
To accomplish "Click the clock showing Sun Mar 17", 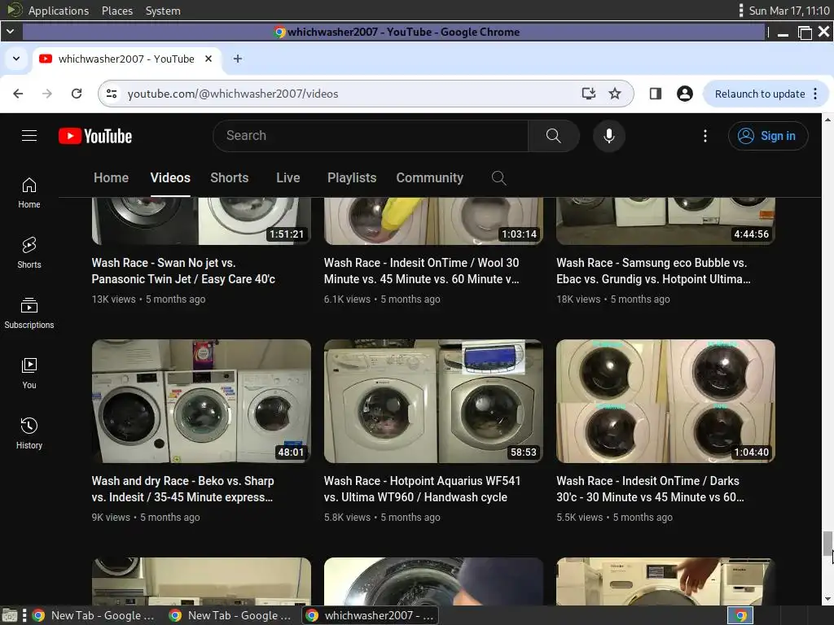I will coord(788,11).
